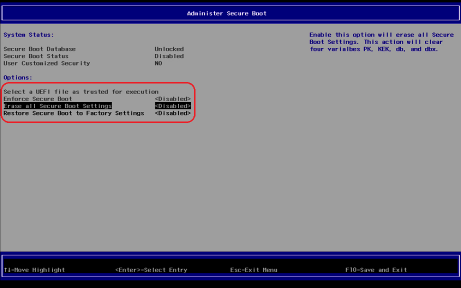The height and width of the screenshot is (288, 461).
Task: Click the Unlocked database status value
Action: 169,49
